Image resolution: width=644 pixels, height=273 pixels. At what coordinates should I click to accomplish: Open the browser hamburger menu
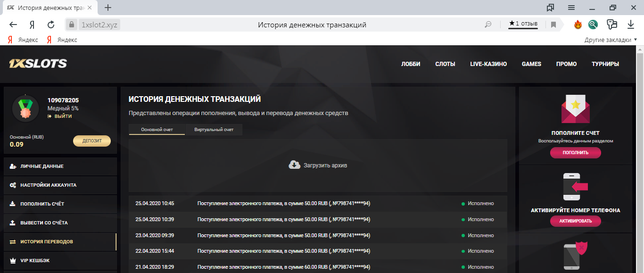[x=571, y=8]
